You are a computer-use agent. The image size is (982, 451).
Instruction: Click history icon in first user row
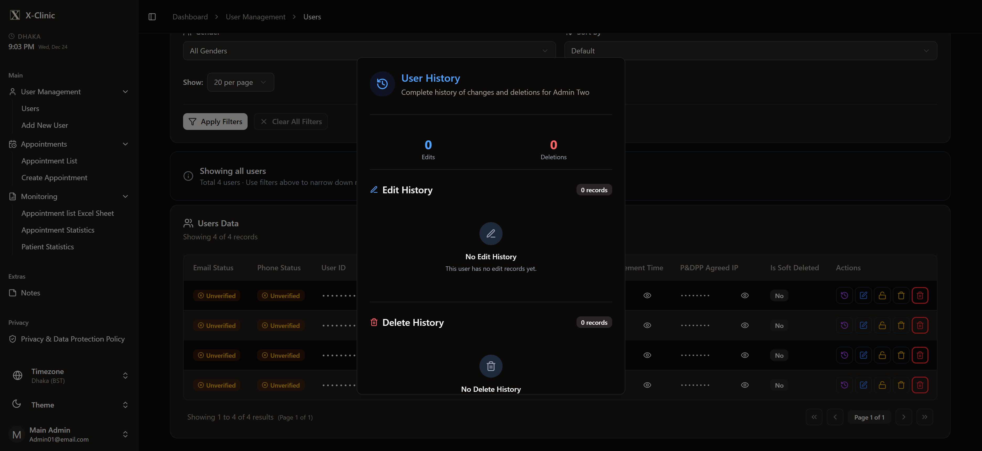(x=844, y=295)
